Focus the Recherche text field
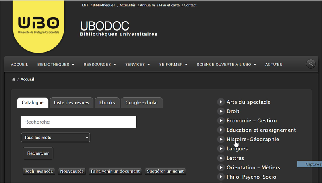This screenshot has height=183, width=322. [x=78, y=122]
